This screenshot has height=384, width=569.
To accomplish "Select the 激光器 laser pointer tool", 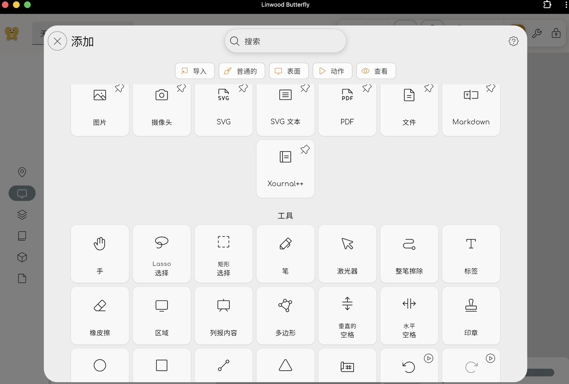I will click(347, 254).
